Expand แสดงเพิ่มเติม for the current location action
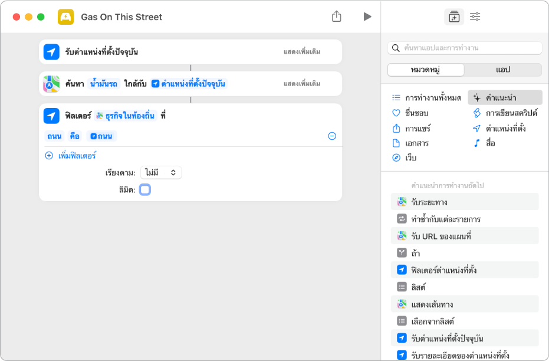The width and height of the screenshot is (549, 361). coord(302,52)
